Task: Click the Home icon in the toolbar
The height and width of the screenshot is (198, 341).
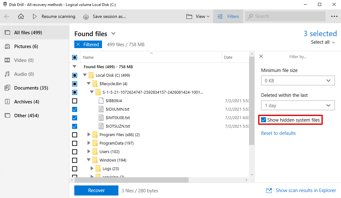Action: (21, 16)
